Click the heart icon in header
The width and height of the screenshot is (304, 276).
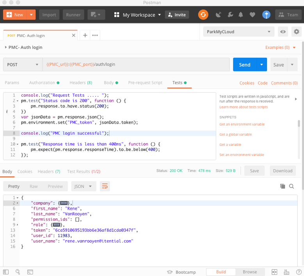tap(252, 15)
